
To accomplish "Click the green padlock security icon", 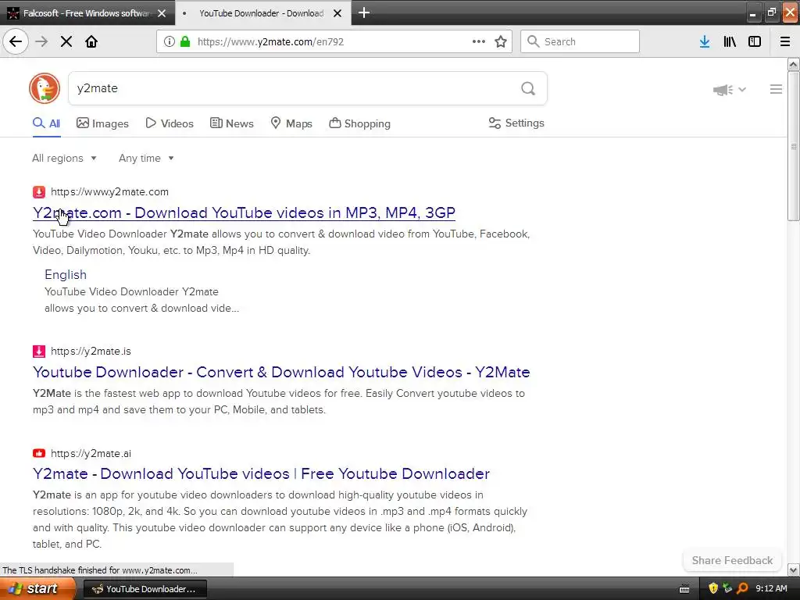I will 185,41.
